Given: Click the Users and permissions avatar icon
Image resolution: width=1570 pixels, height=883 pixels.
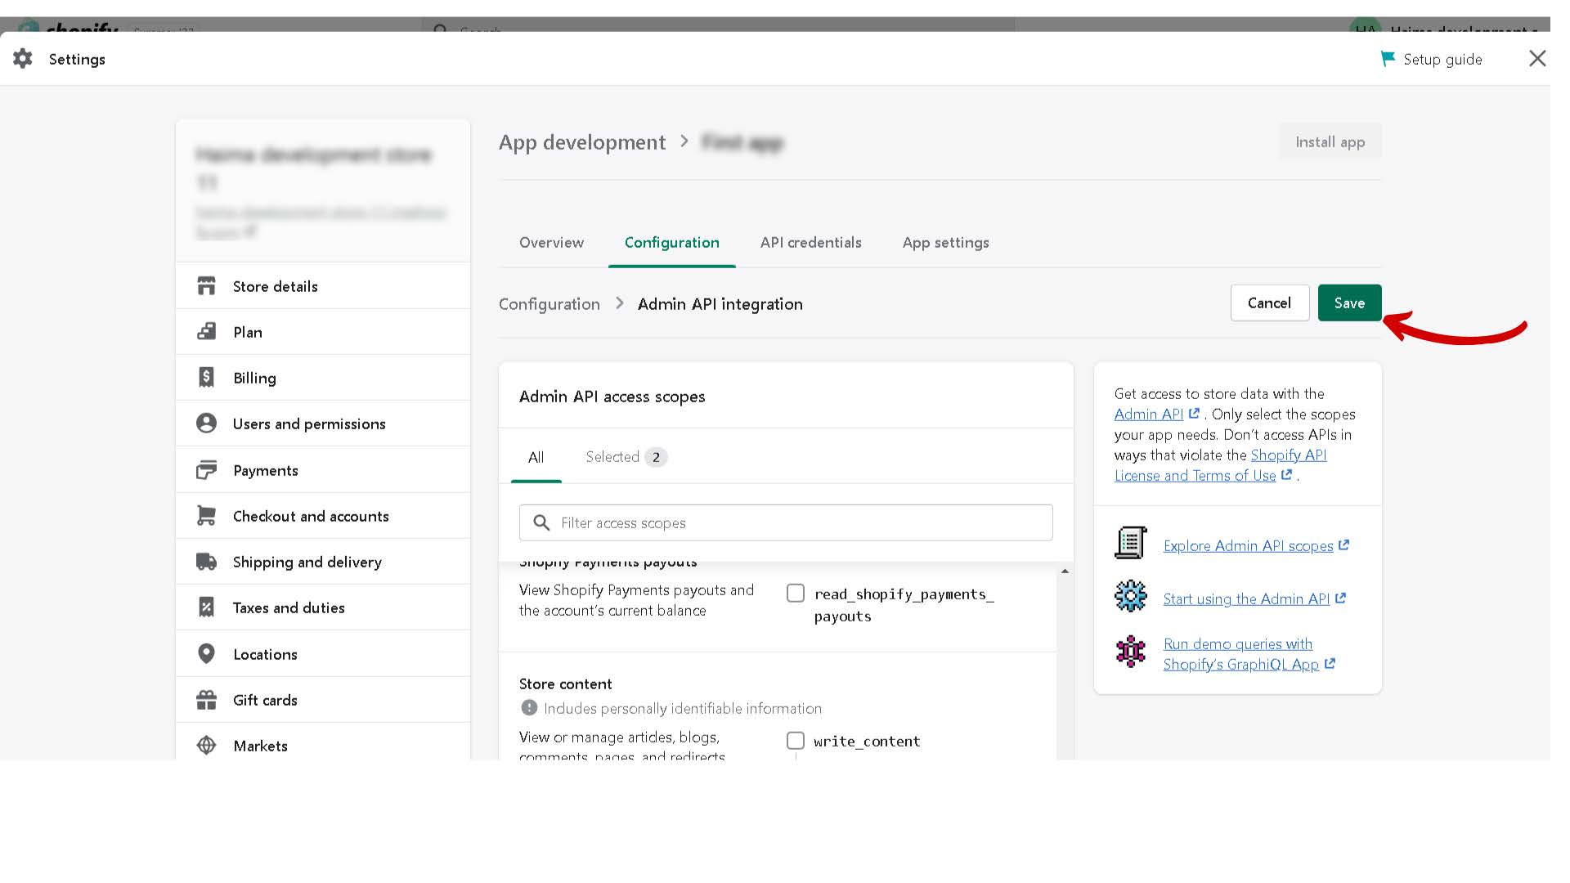Looking at the screenshot, I should pyautogui.click(x=206, y=424).
